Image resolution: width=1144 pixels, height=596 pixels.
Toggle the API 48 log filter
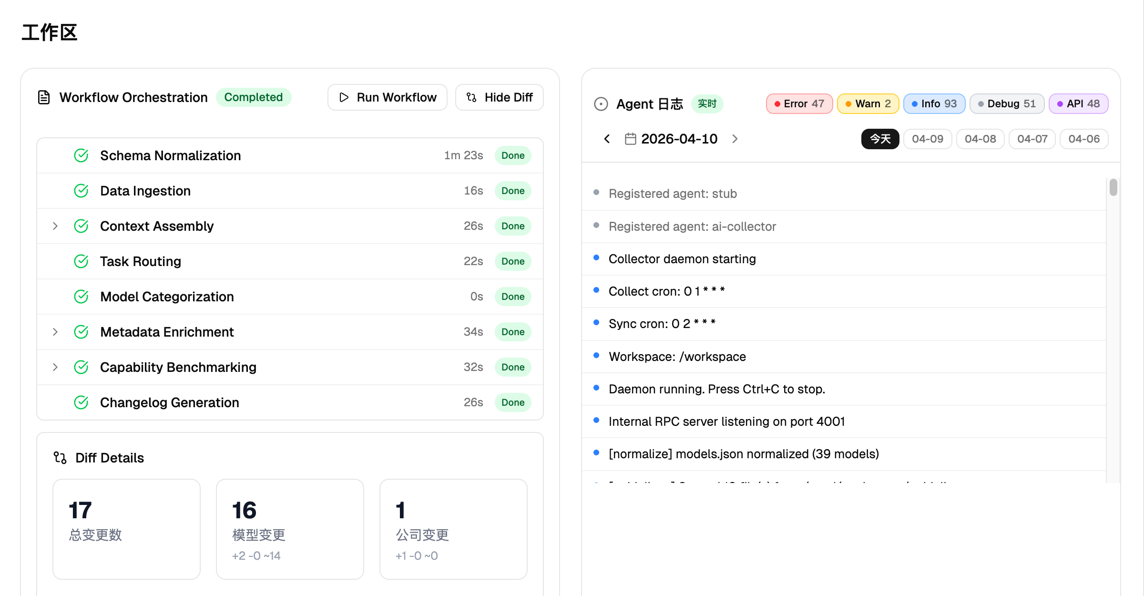1078,103
